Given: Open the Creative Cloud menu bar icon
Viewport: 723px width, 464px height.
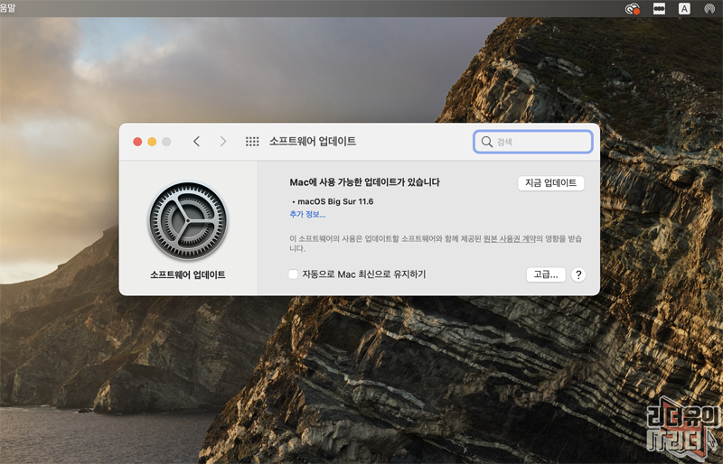Looking at the screenshot, I should click(633, 9).
